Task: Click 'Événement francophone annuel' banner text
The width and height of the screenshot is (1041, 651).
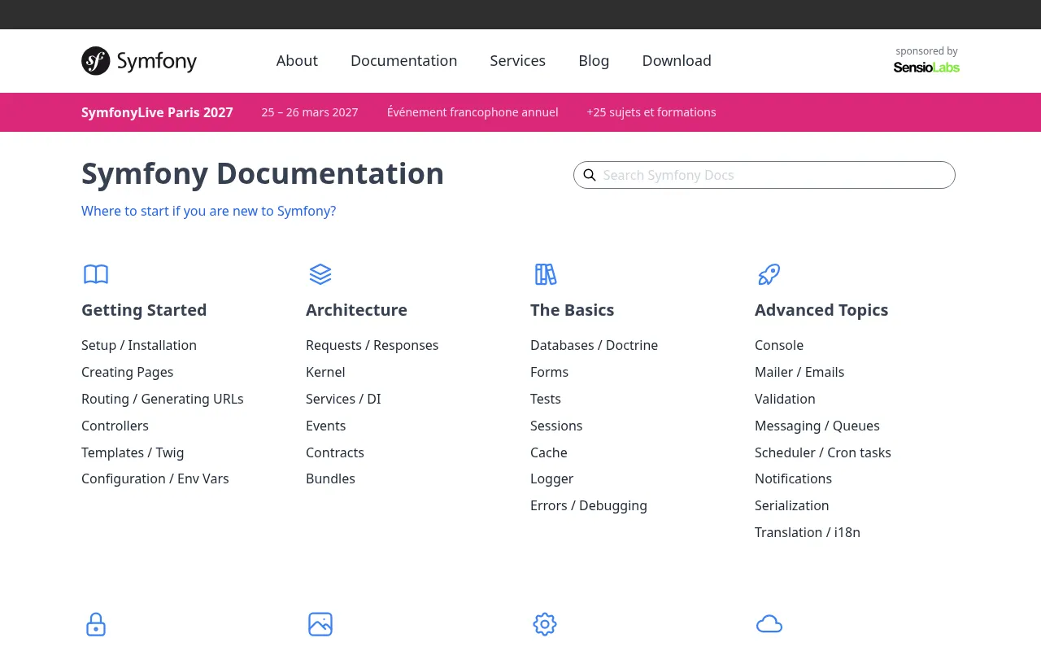Action: point(473,112)
